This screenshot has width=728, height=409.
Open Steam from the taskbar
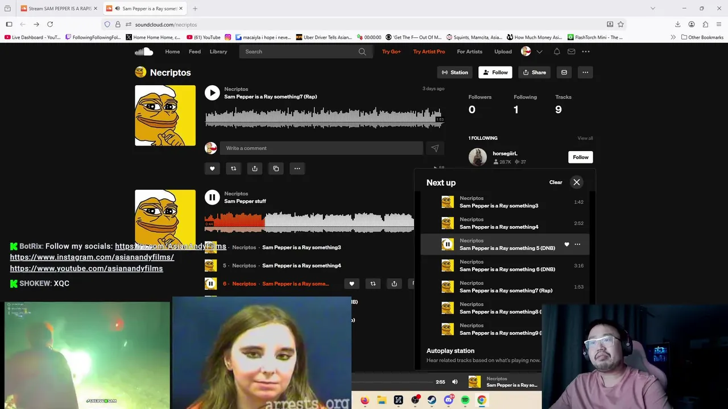point(432,400)
